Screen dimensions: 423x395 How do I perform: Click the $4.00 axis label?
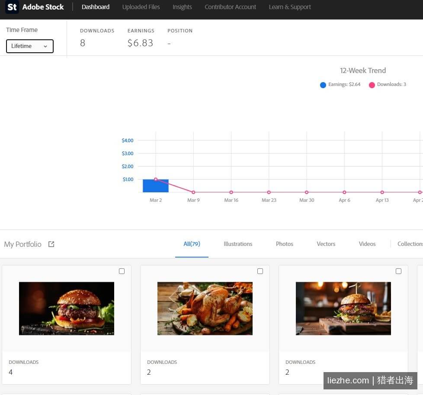click(127, 140)
